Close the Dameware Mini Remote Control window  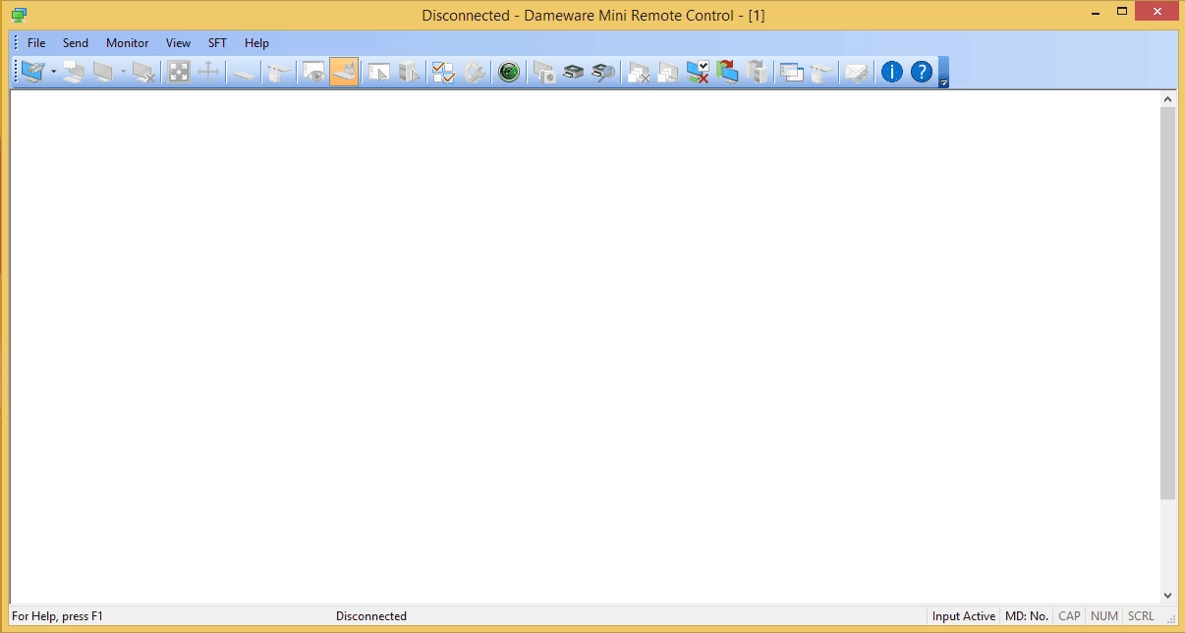[x=1157, y=11]
